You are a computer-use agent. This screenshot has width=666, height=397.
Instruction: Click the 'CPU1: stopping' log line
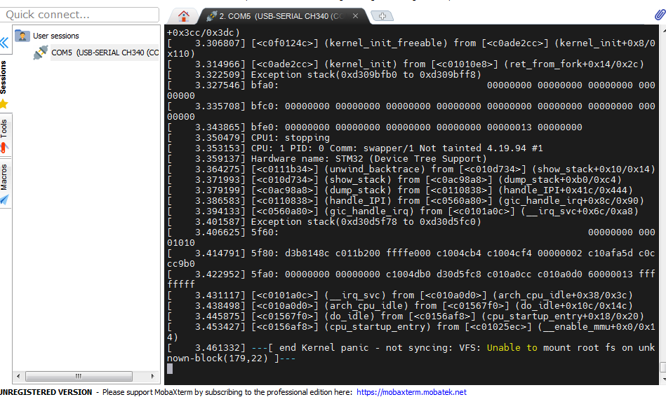click(290, 138)
